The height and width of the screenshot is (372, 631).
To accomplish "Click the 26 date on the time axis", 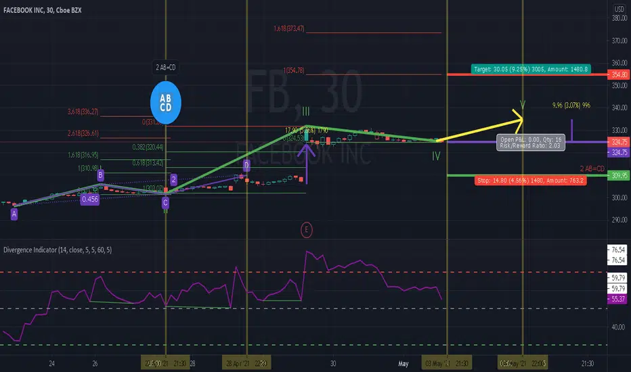I will point(95,364).
